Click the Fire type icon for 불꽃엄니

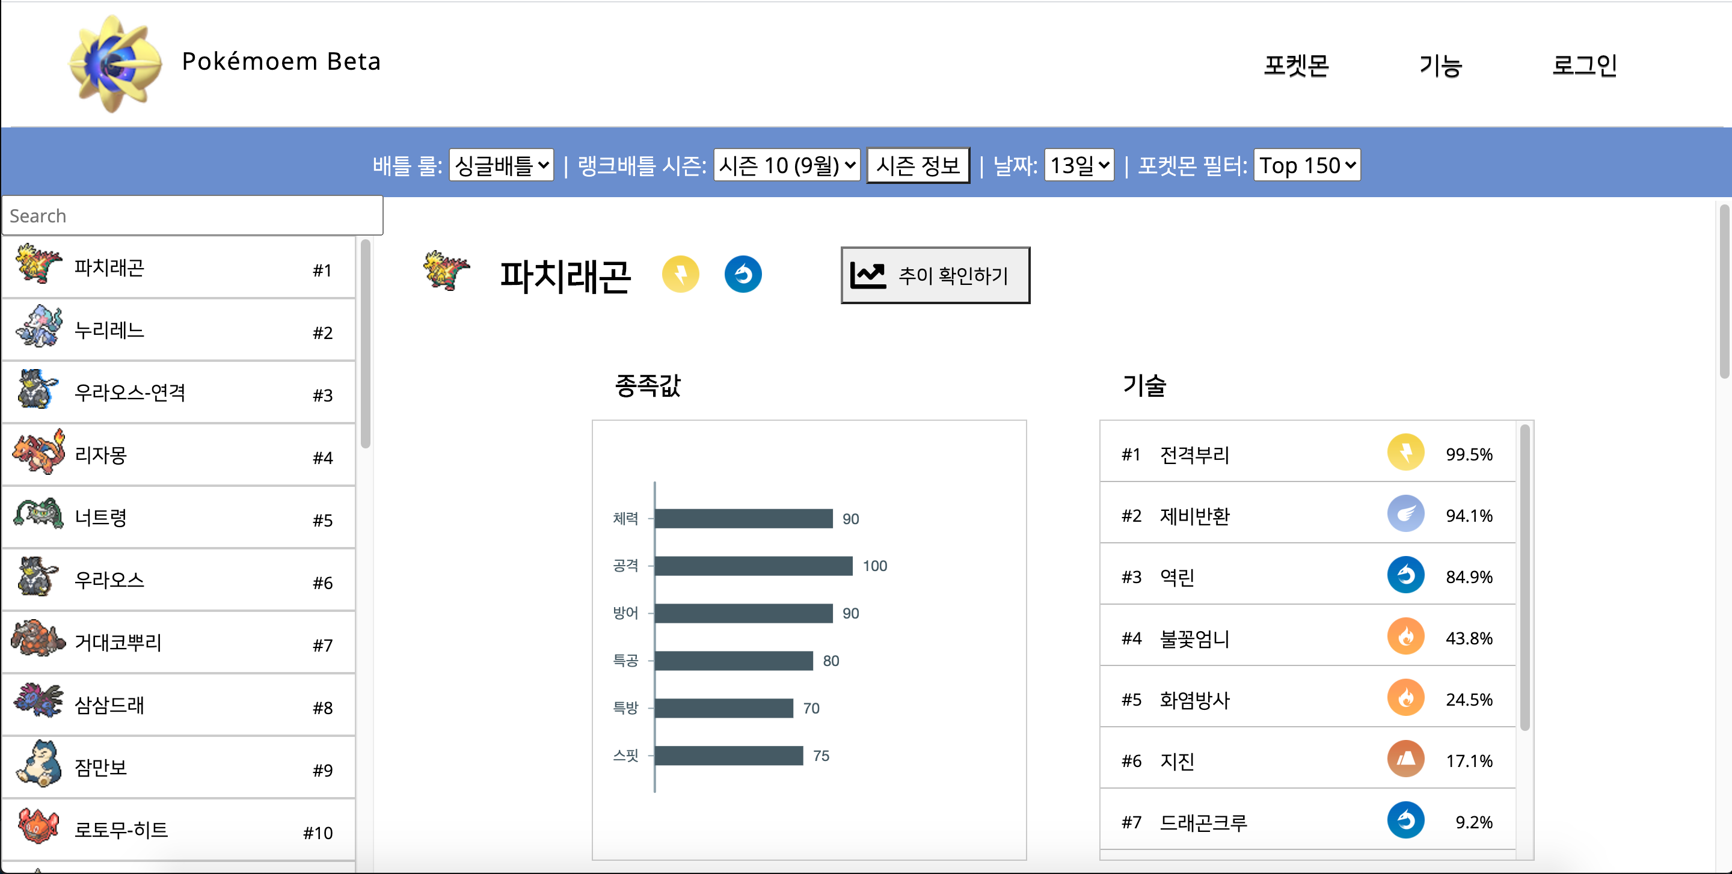click(x=1405, y=637)
